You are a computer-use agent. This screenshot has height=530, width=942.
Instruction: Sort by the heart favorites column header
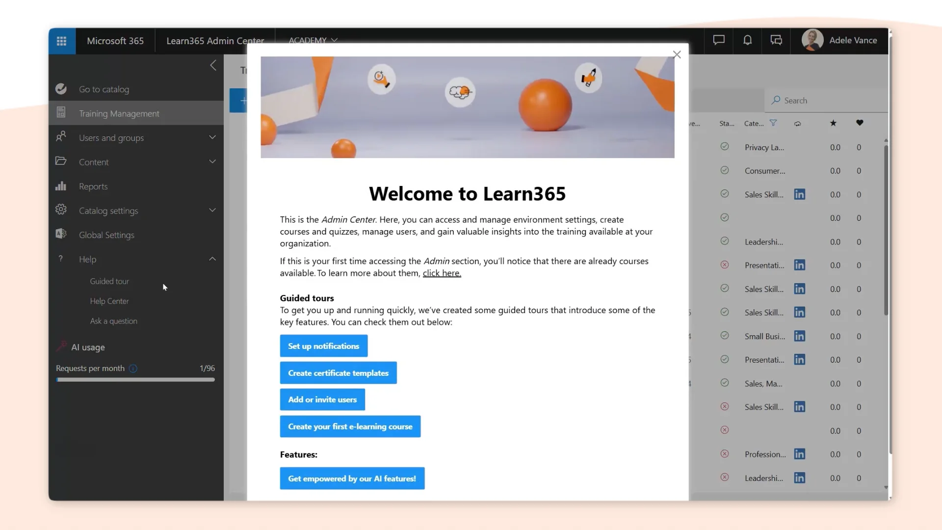coord(860,123)
